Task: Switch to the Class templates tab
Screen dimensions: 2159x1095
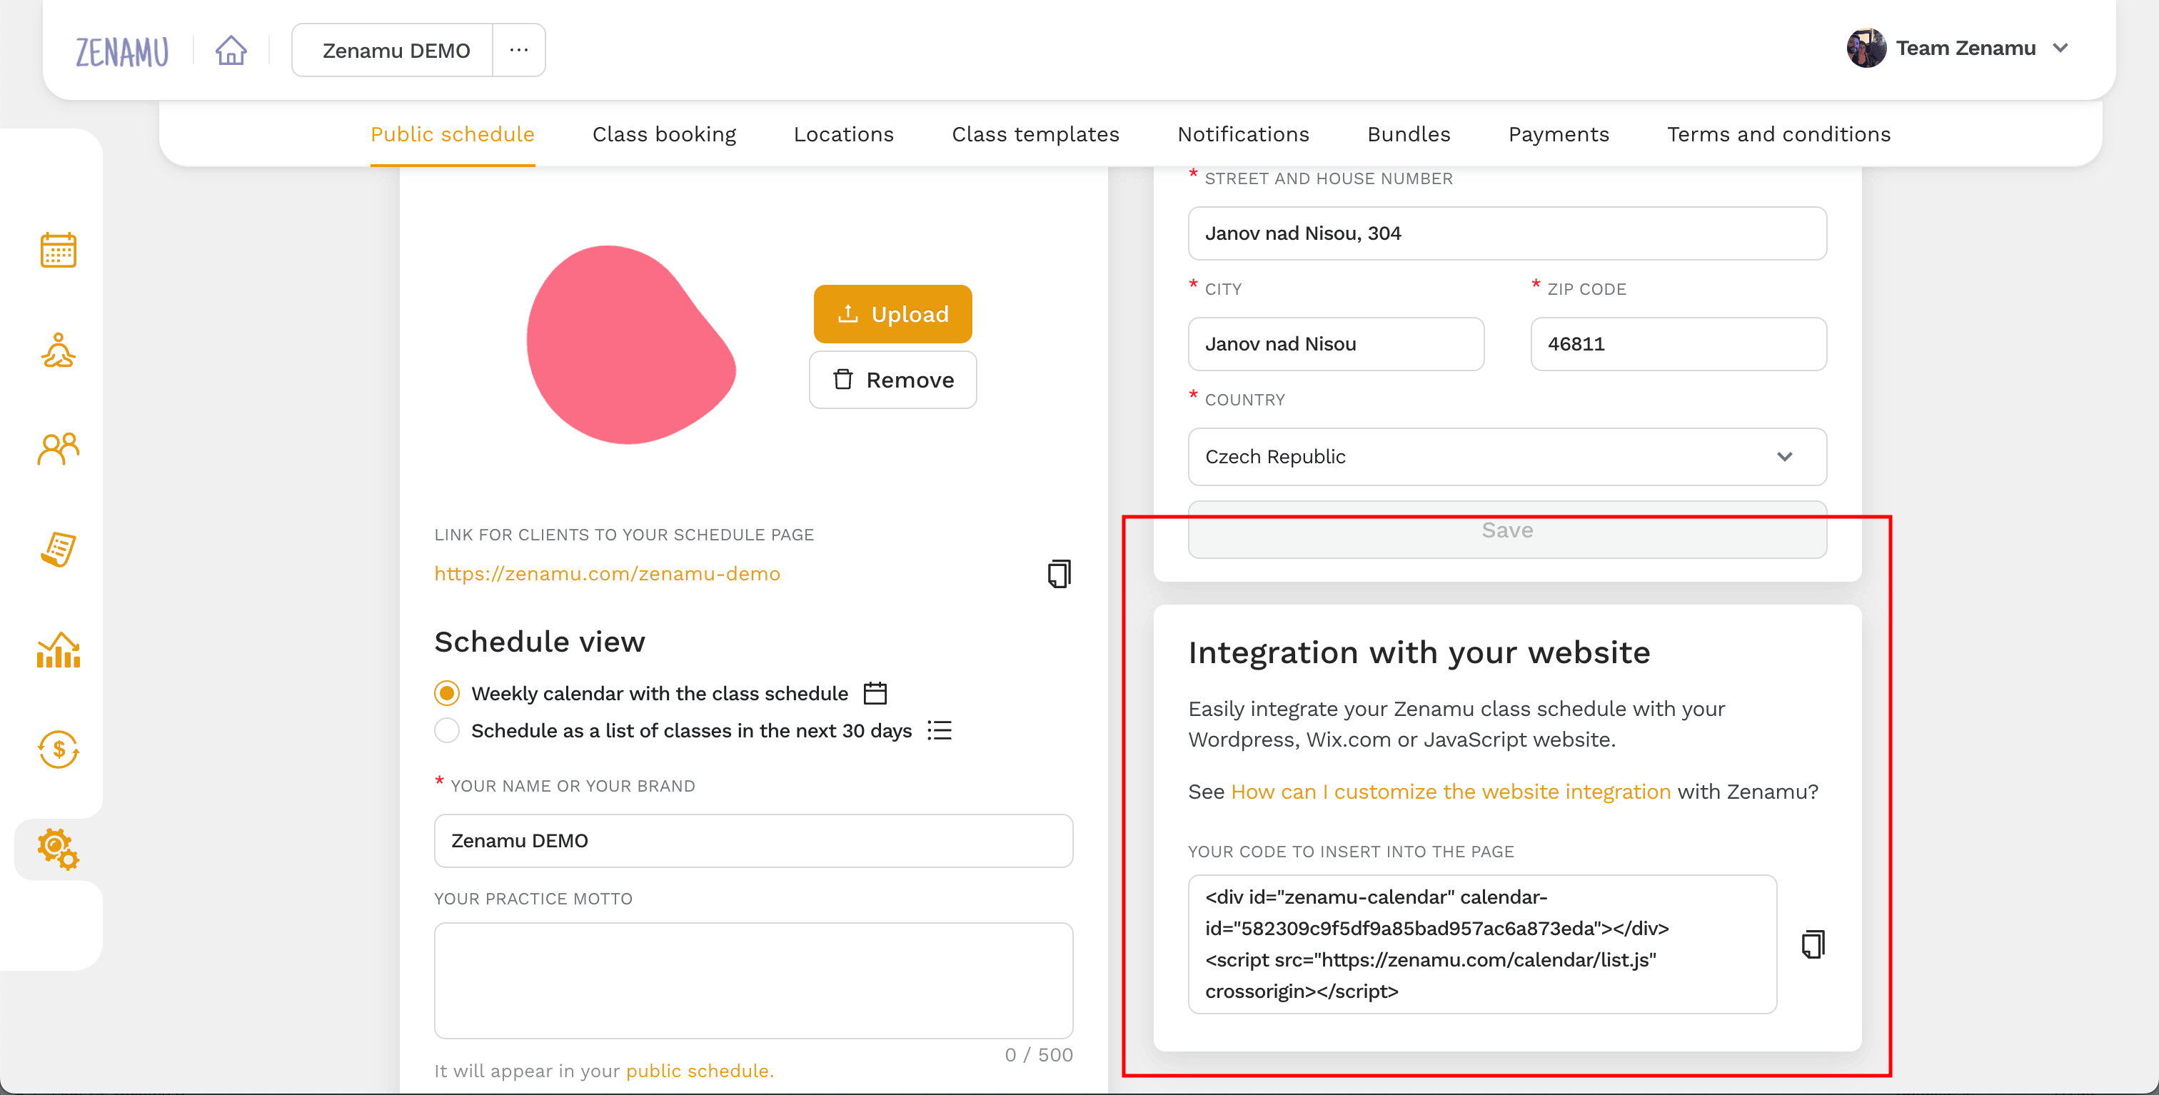Action: [x=1035, y=134]
